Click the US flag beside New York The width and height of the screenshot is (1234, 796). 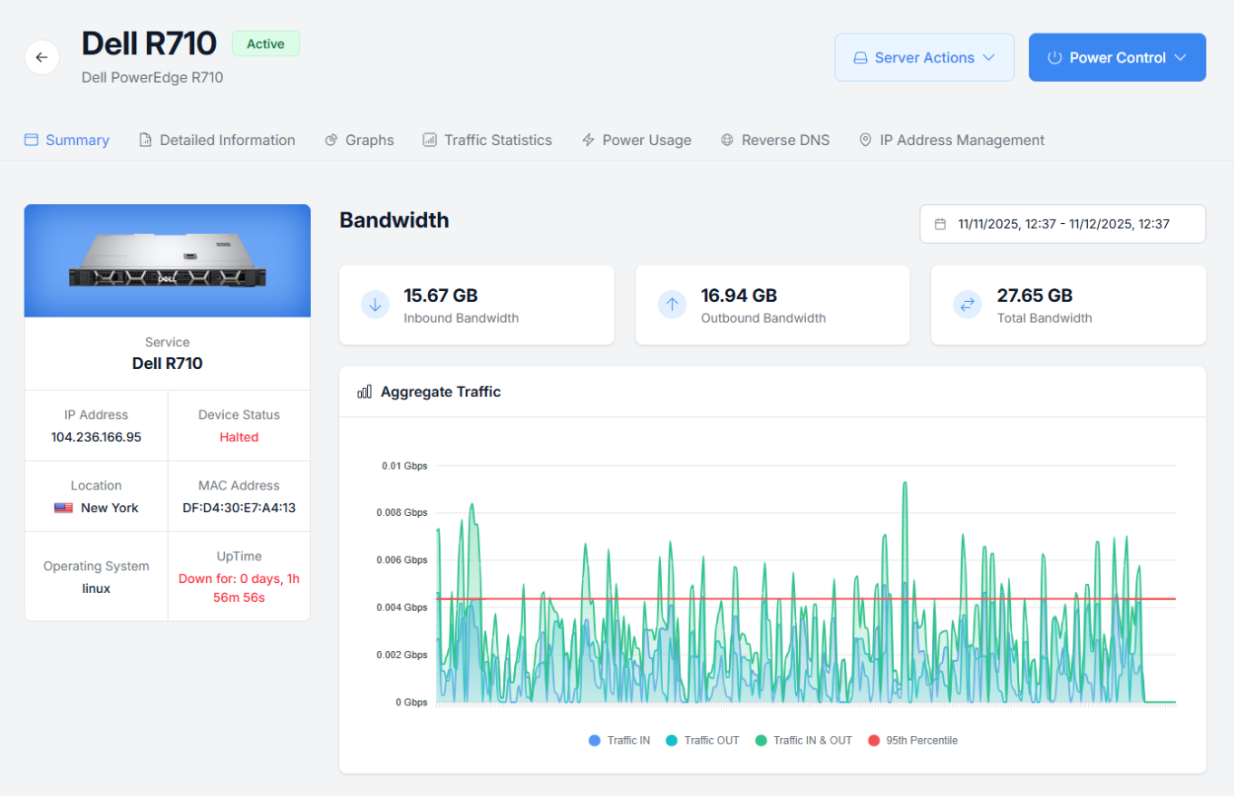[x=63, y=508]
